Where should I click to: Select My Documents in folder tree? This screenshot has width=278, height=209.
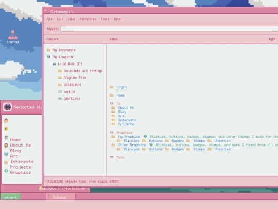pyautogui.click(x=64, y=50)
